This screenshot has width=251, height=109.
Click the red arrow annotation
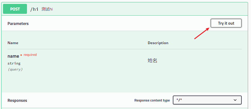click(202, 33)
